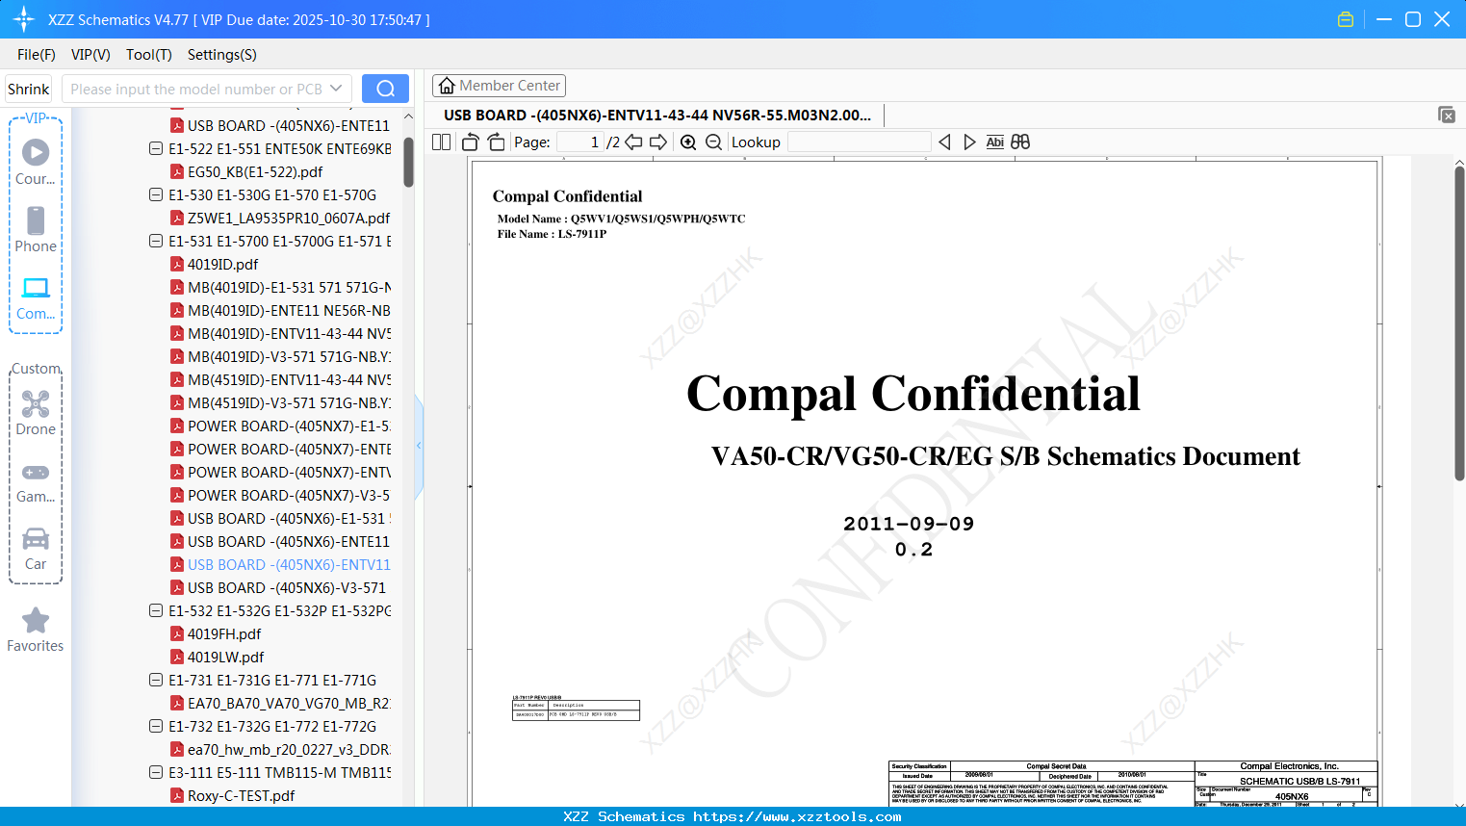Collapse the E1-531 E1-5700 group
This screenshot has width=1466, height=826.
pos(156,241)
